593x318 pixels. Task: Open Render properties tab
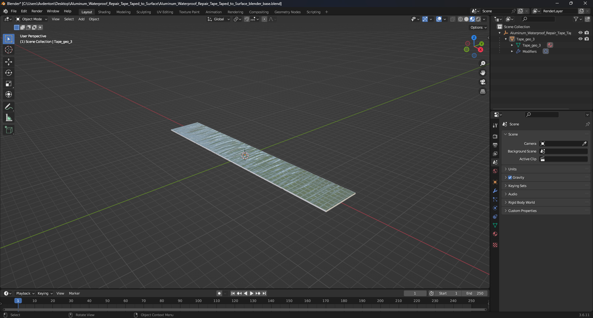pyautogui.click(x=495, y=136)
